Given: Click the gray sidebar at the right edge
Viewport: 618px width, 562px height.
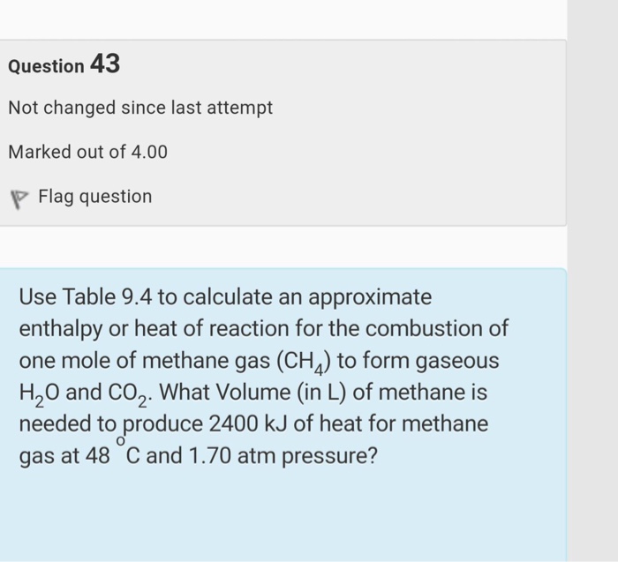Looking at the screenshot, I should click(592, 281).
